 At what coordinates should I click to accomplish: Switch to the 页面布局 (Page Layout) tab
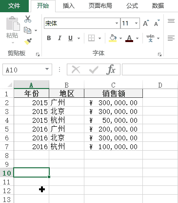(100, 6)
